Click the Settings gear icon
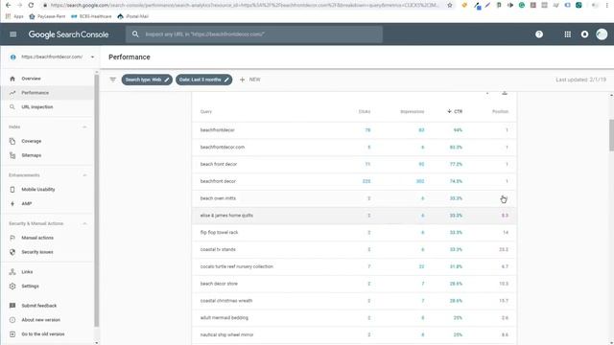Screen dimensions: 614x345 (12, 286)
